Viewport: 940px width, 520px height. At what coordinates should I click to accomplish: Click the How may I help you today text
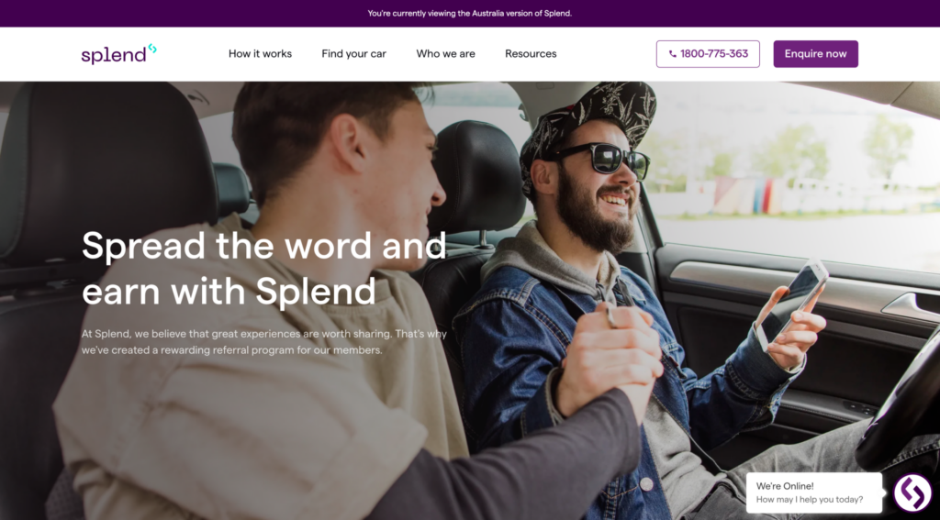coord(810,500)
